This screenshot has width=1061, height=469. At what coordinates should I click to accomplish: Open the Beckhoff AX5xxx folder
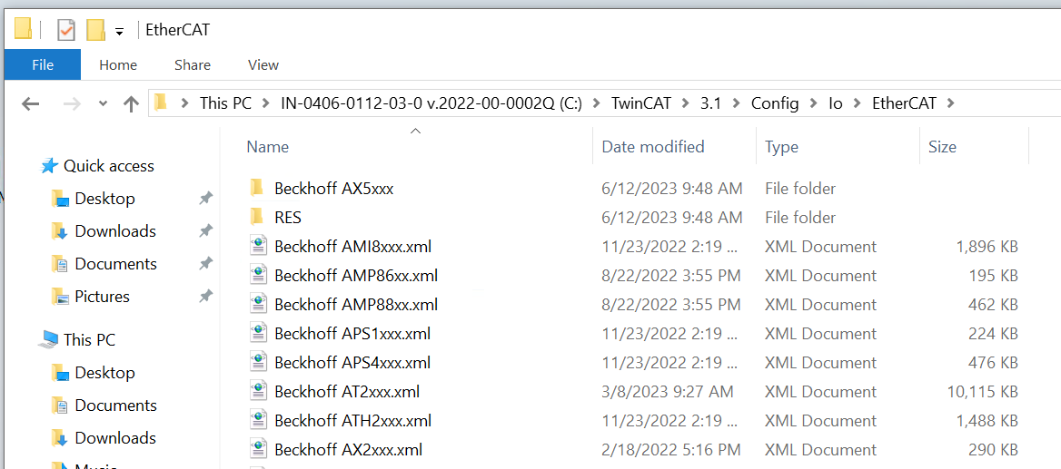coord(333,189)
